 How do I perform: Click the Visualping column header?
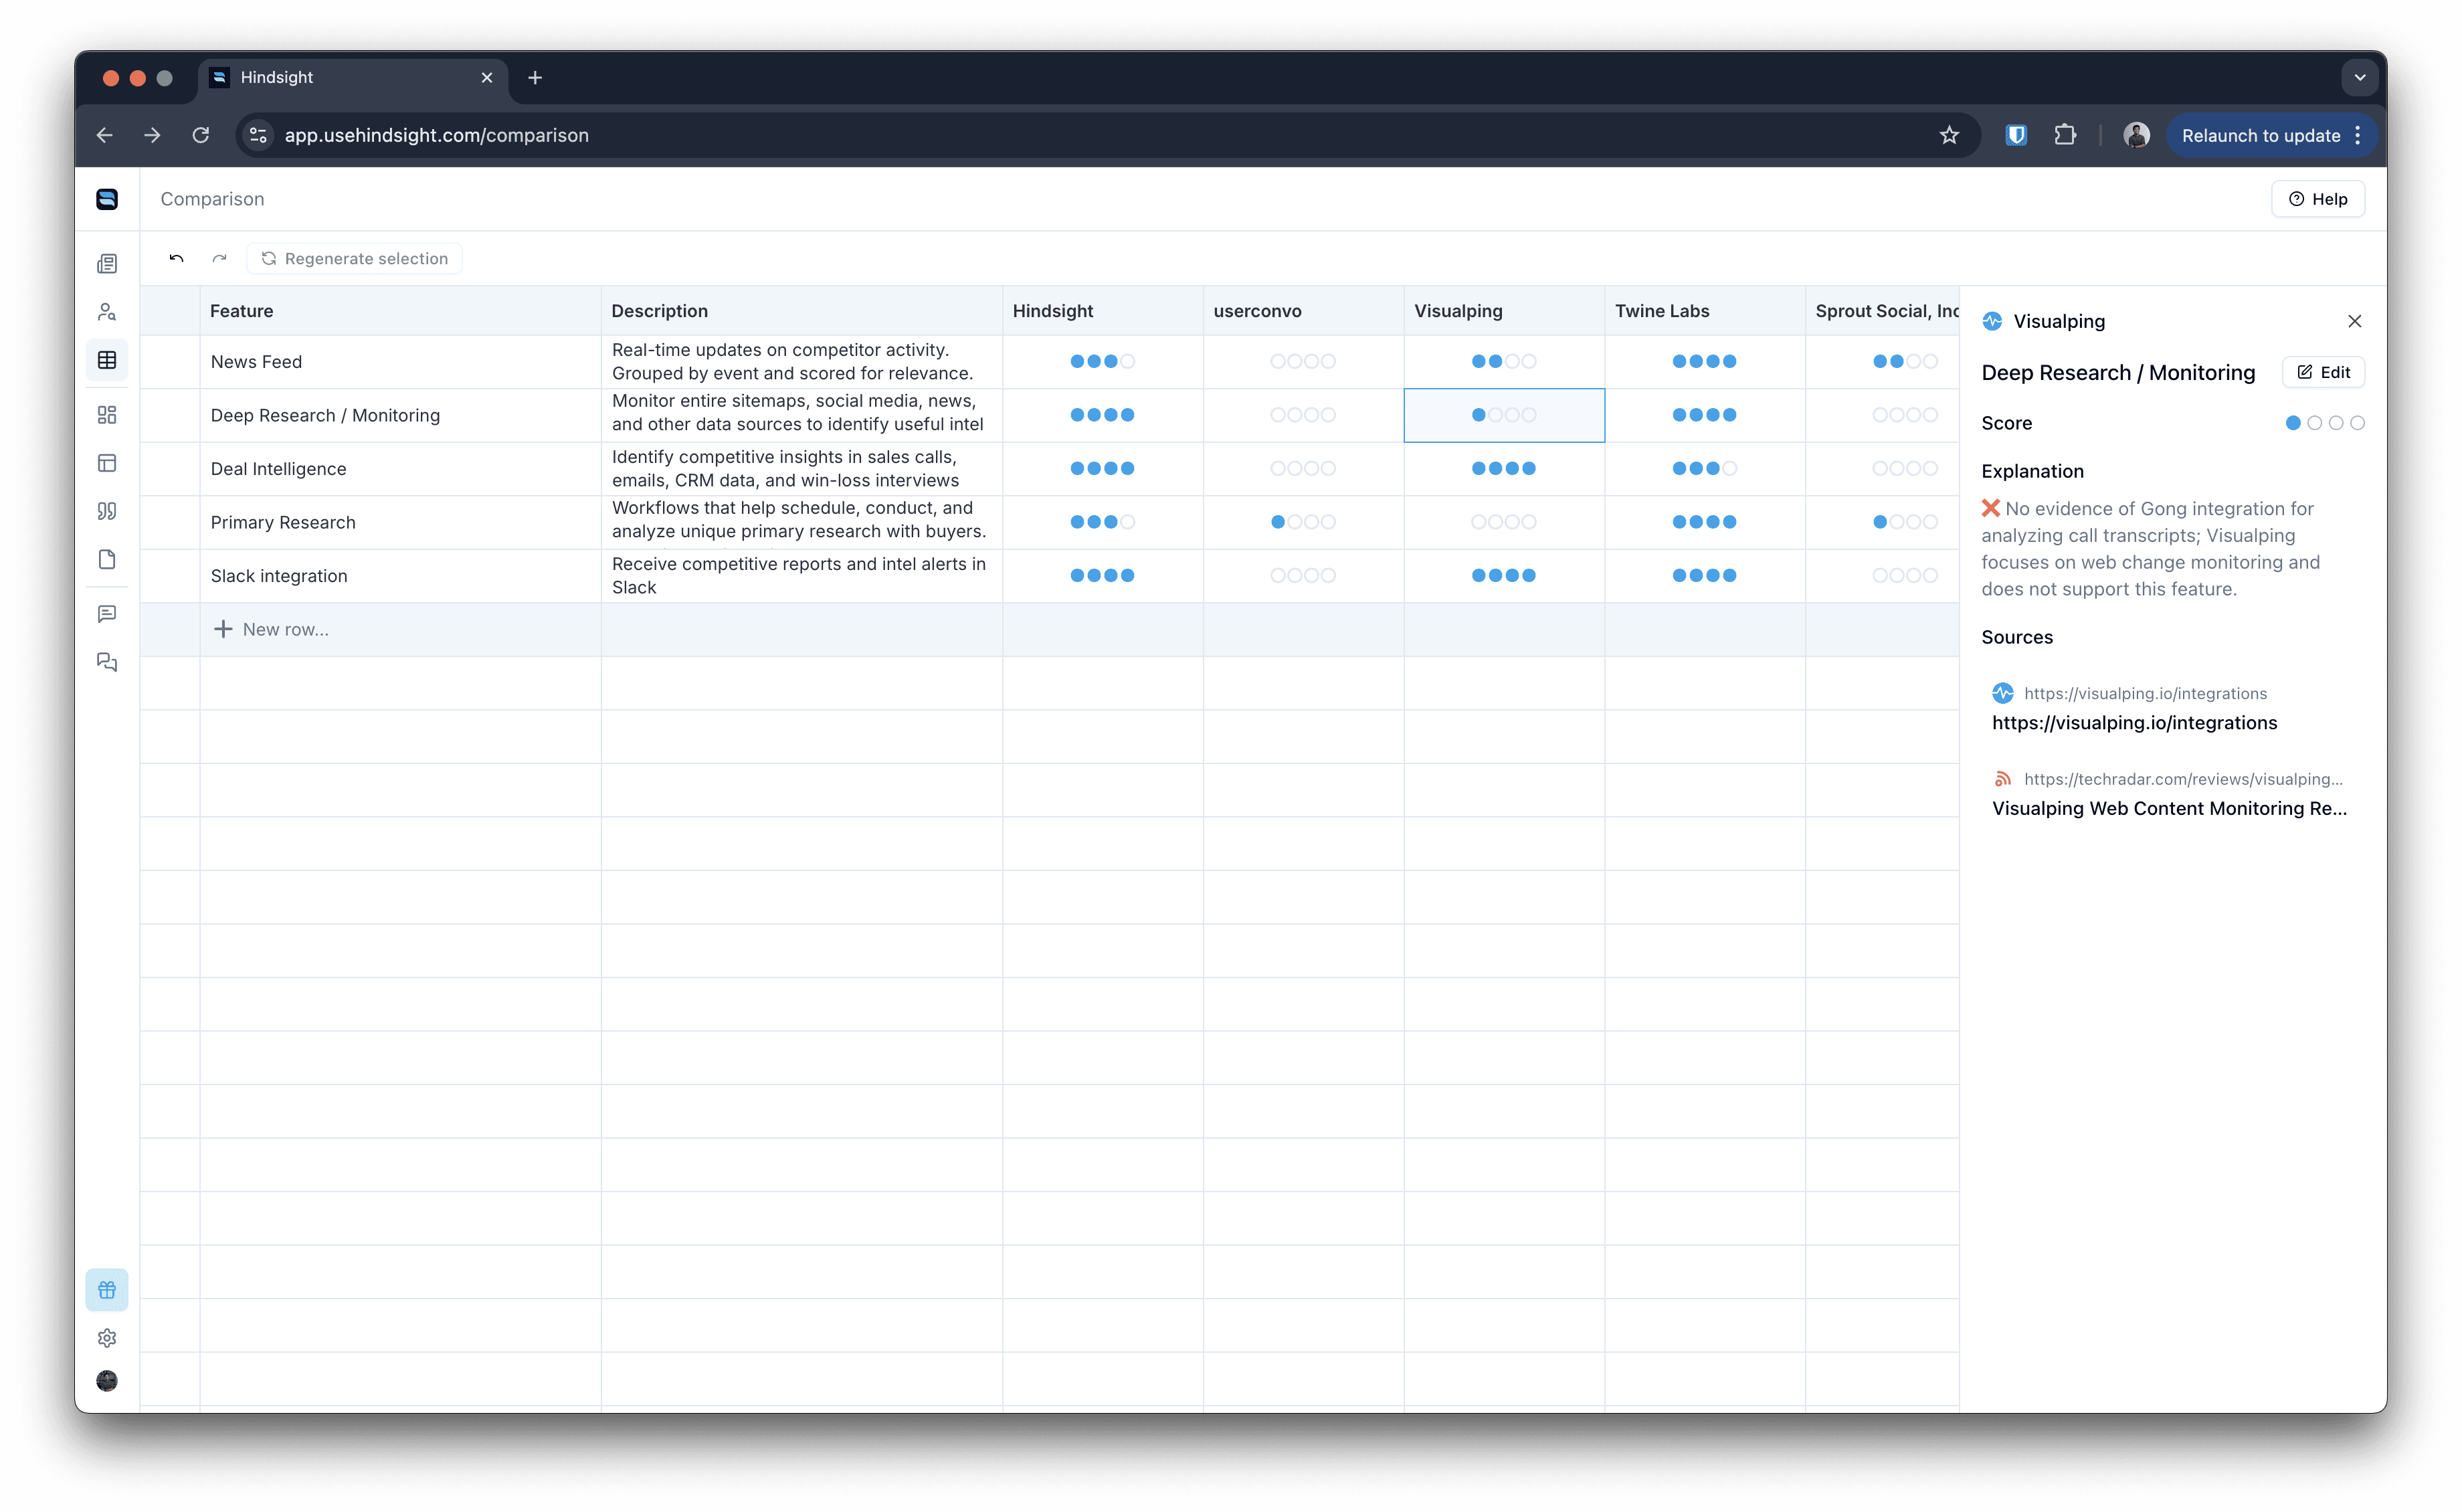point(1504,311)
